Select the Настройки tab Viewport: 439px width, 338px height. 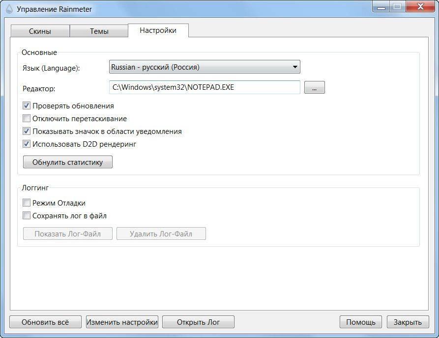click(158, 30)
